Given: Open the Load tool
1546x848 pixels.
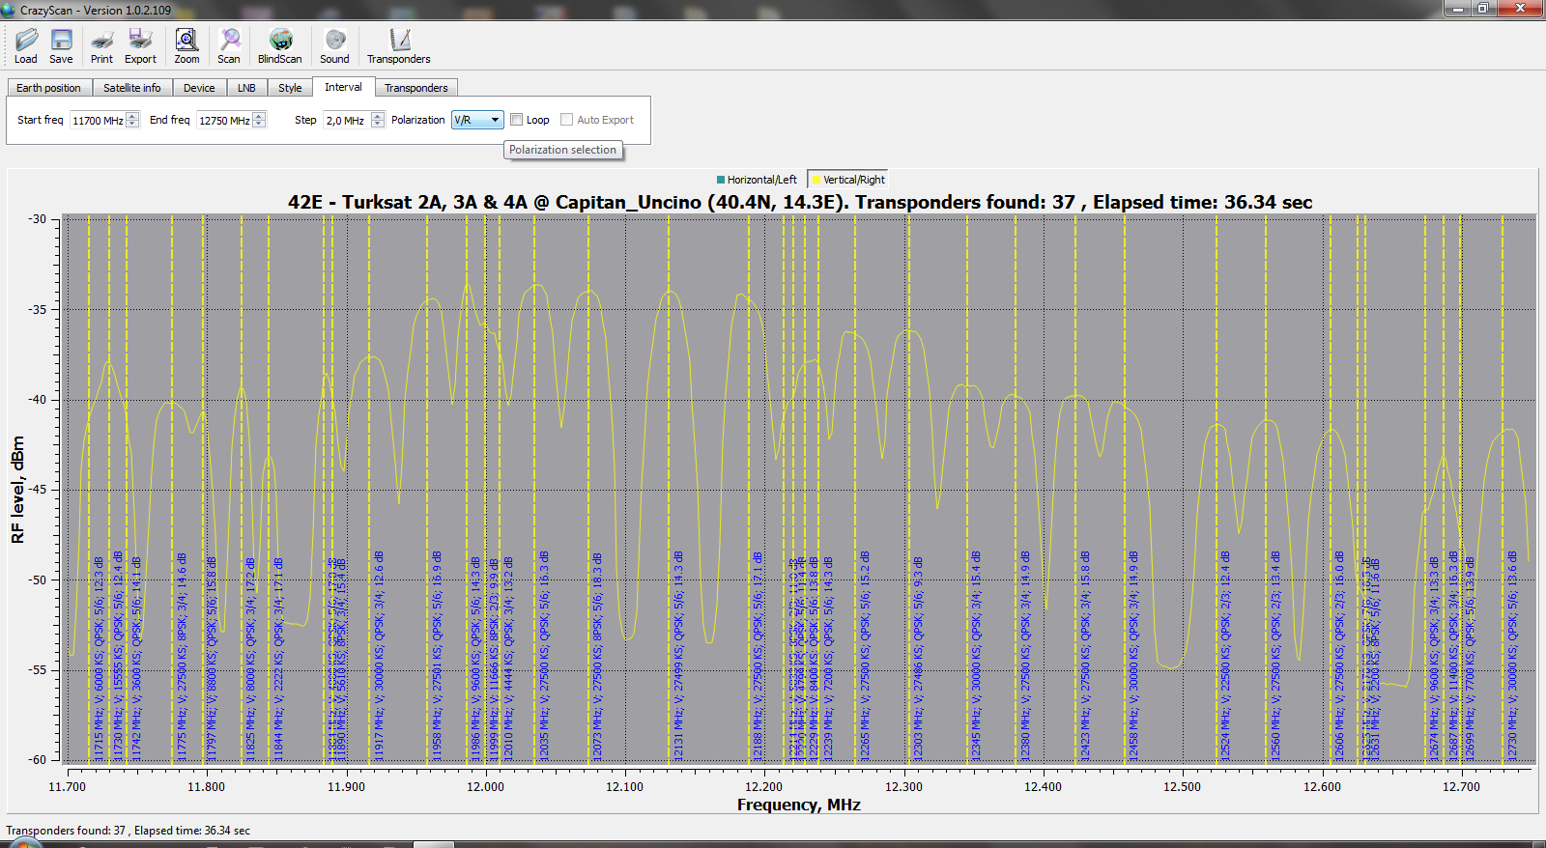Looking at the screenshot, I should 26,46.
